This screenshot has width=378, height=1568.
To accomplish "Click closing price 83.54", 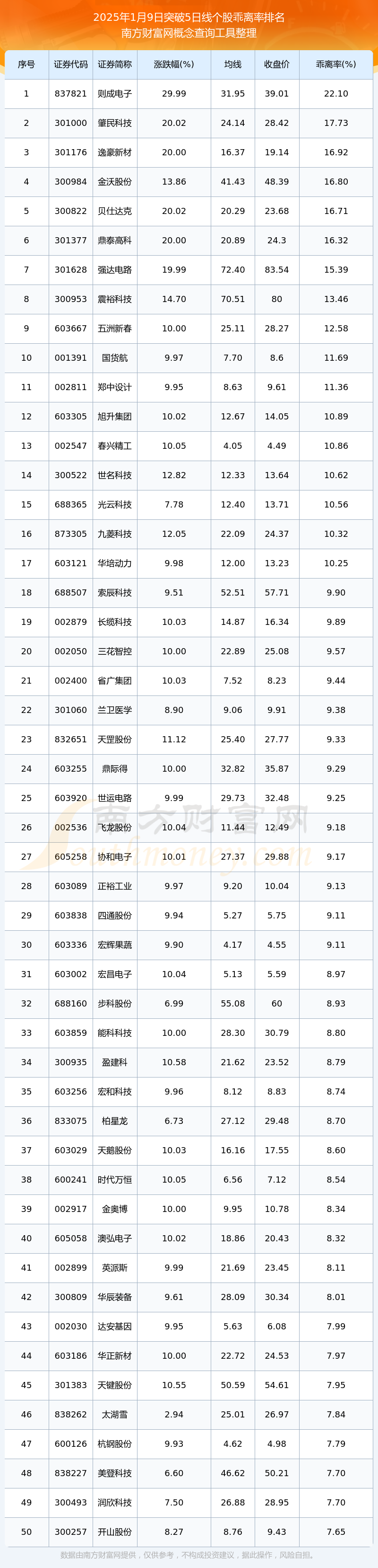I will click(x=276, y=270).
